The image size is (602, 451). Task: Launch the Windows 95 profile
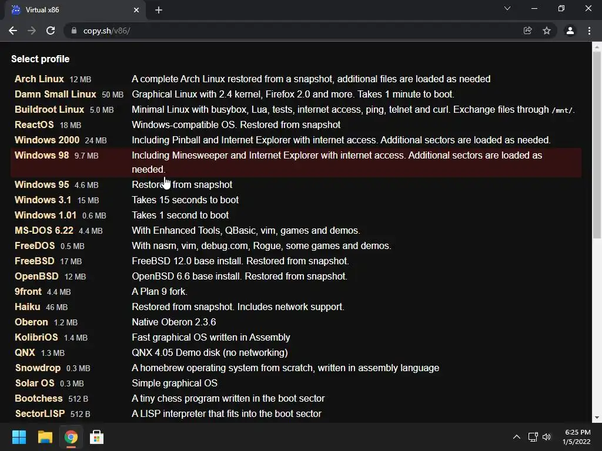click(42, 184)
